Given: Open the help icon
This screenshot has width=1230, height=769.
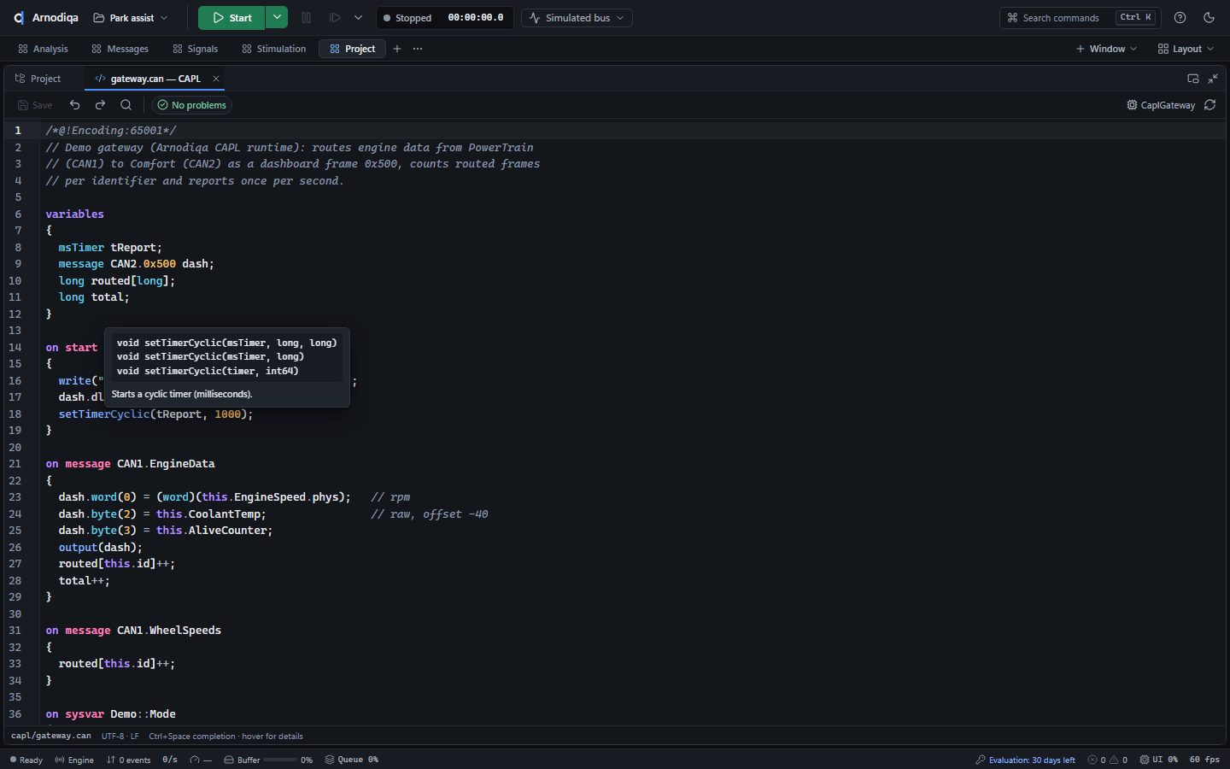Looking at the screenshot, I should pos(1180,18).
